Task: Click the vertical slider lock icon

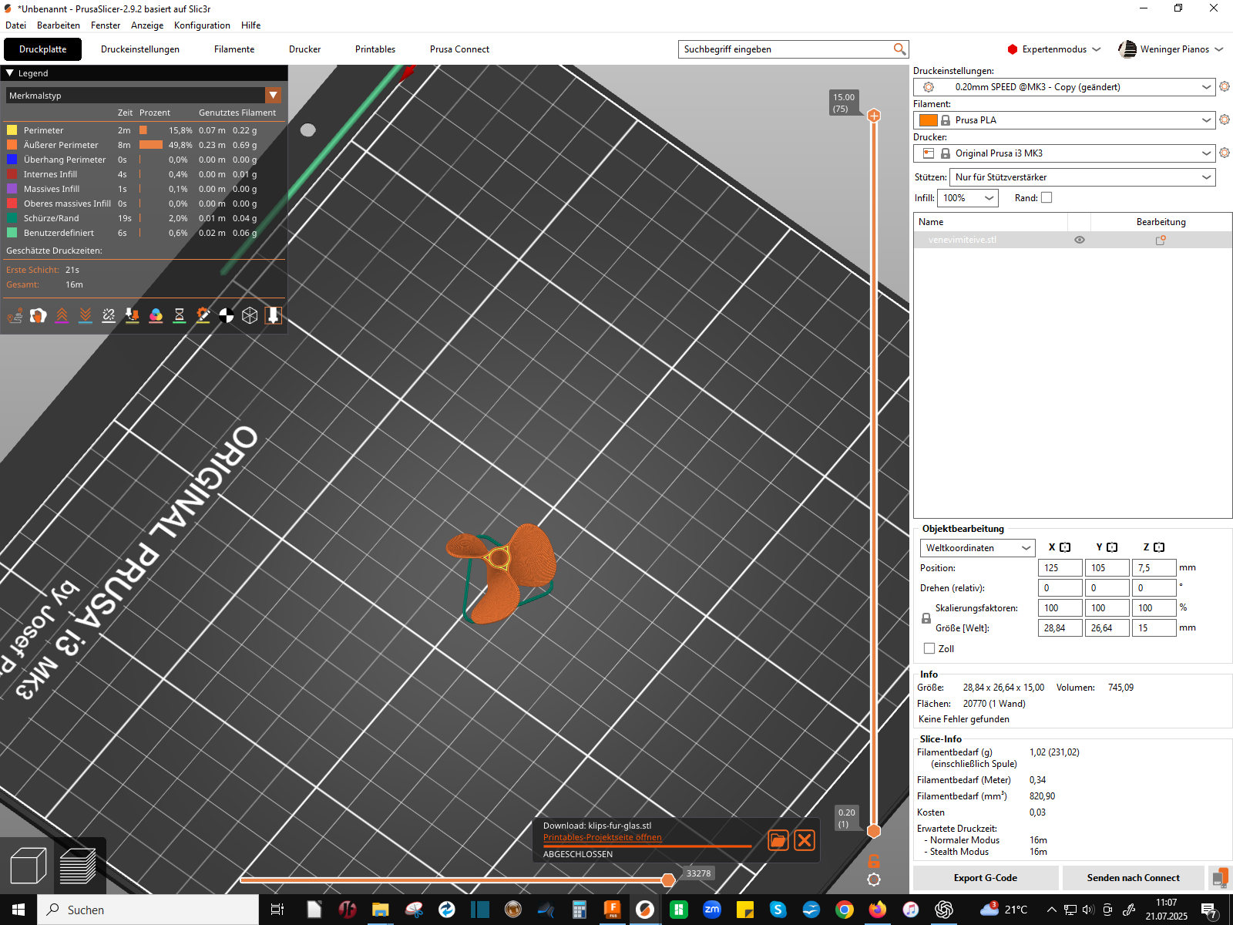Action: coord(874,861)
